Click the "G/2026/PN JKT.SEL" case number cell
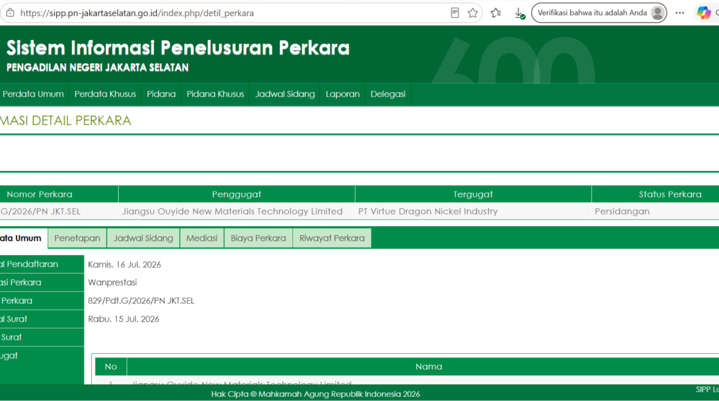This screenshot has width=719, height=401. [59, 211]
